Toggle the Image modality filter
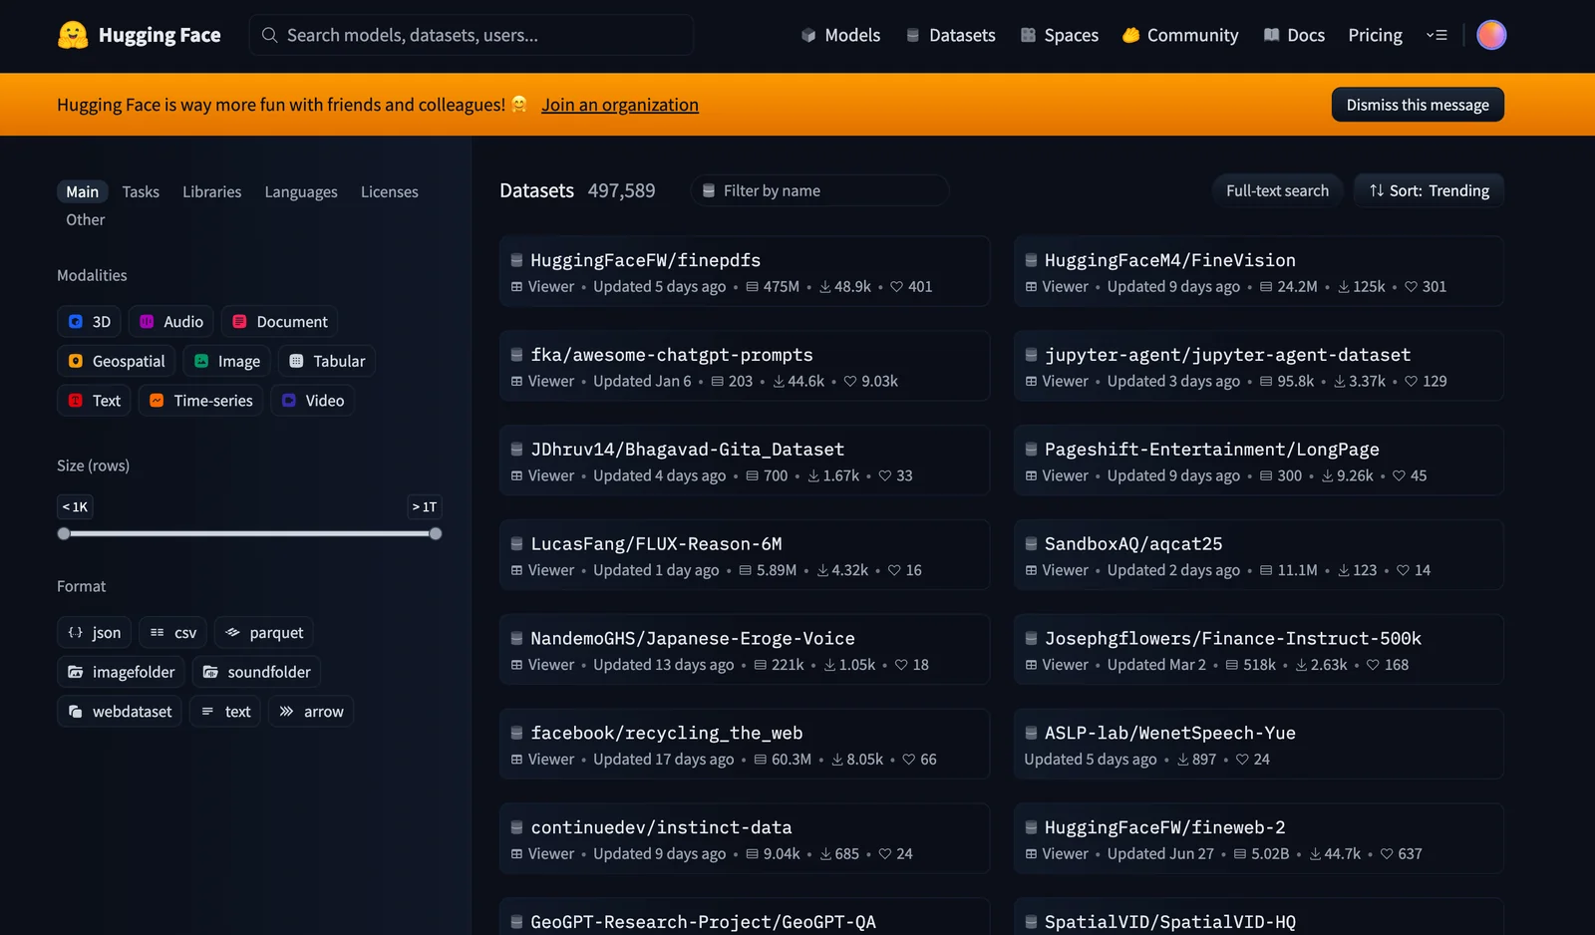This screenshot has height=935, width=1595. (x=226, y=361)
